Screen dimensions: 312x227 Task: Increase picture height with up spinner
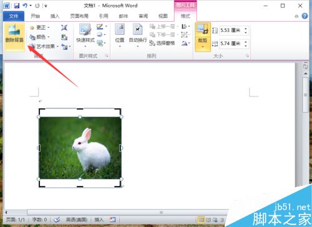point(246,29)
